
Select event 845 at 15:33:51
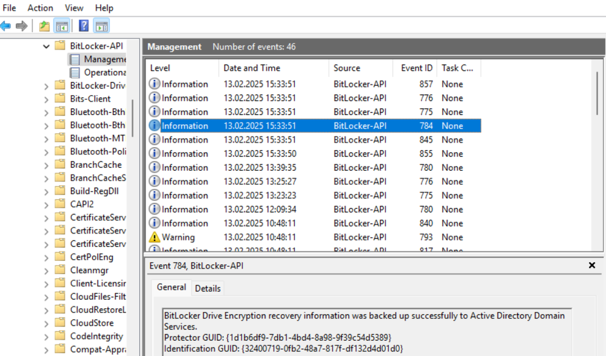314,140
